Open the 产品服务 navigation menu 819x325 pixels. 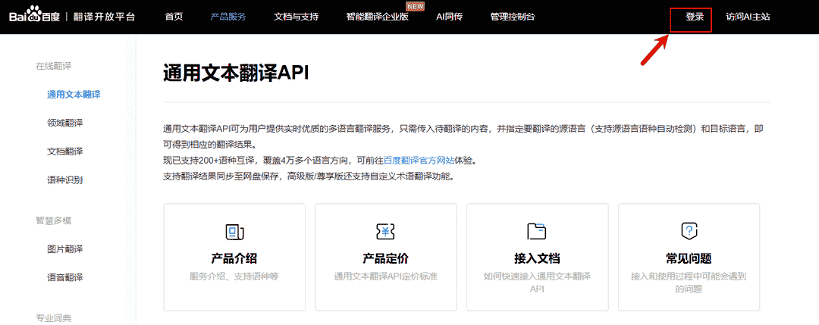click(227, 17)
